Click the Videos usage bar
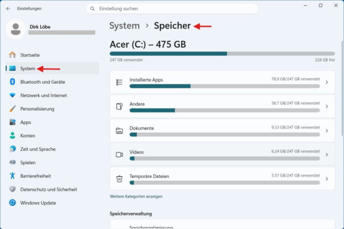Viewport: 344px width, 229px height. [x=225, y=158]
